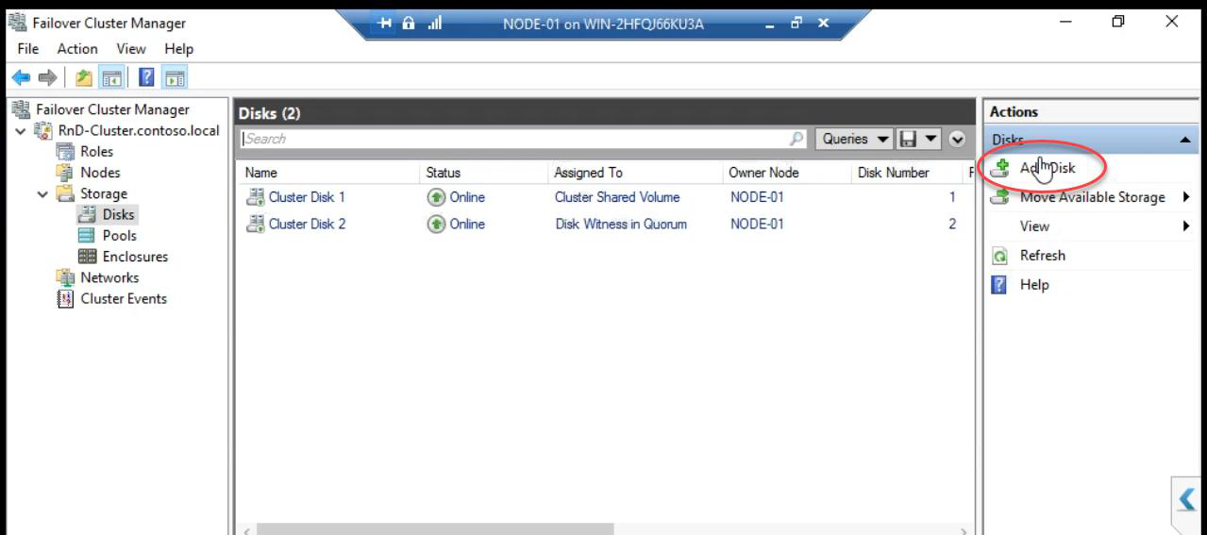
Task: Click the magnifier search icon
Action: (x=797, y=139)
